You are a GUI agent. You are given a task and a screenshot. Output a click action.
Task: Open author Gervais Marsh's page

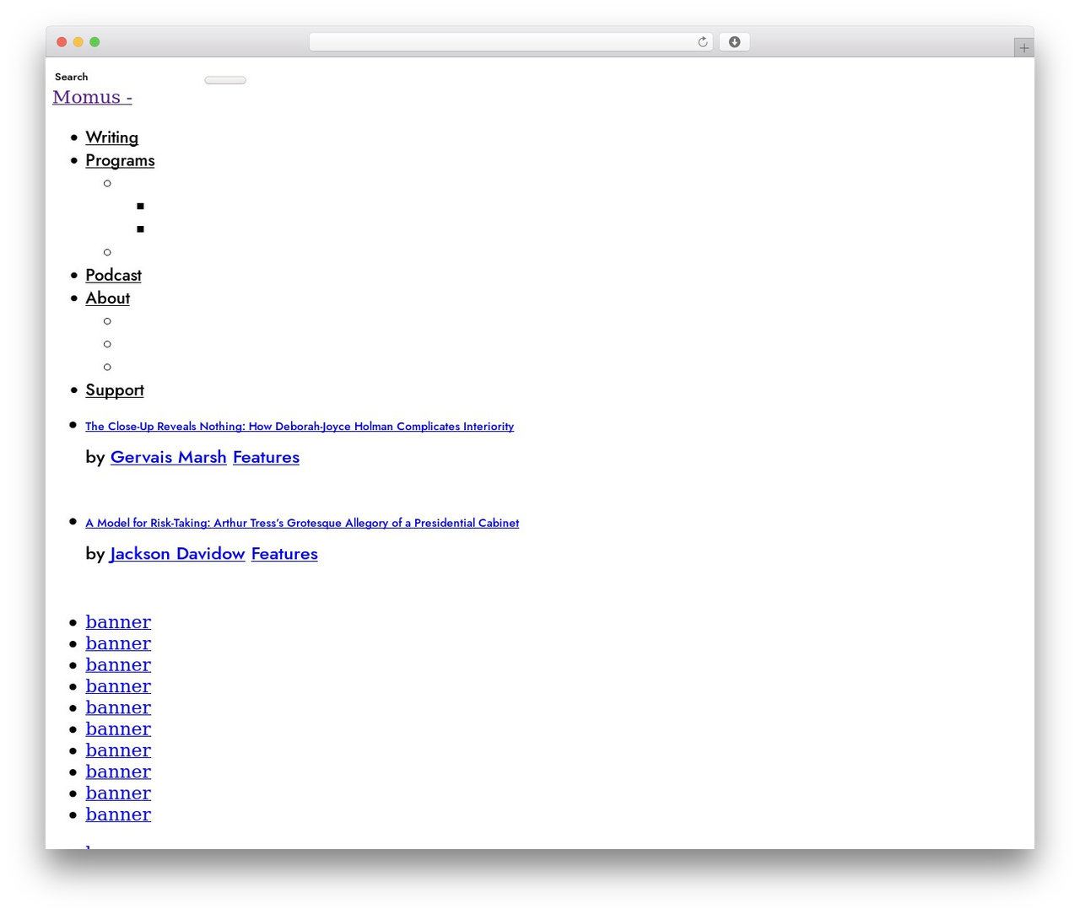point(169,457)
